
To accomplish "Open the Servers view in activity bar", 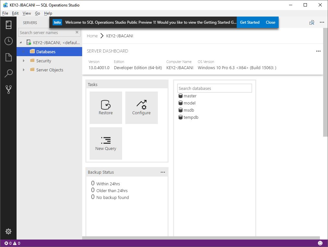I will coord(8,25).
